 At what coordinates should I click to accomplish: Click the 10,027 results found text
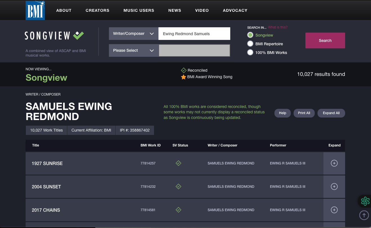point(321,74)
